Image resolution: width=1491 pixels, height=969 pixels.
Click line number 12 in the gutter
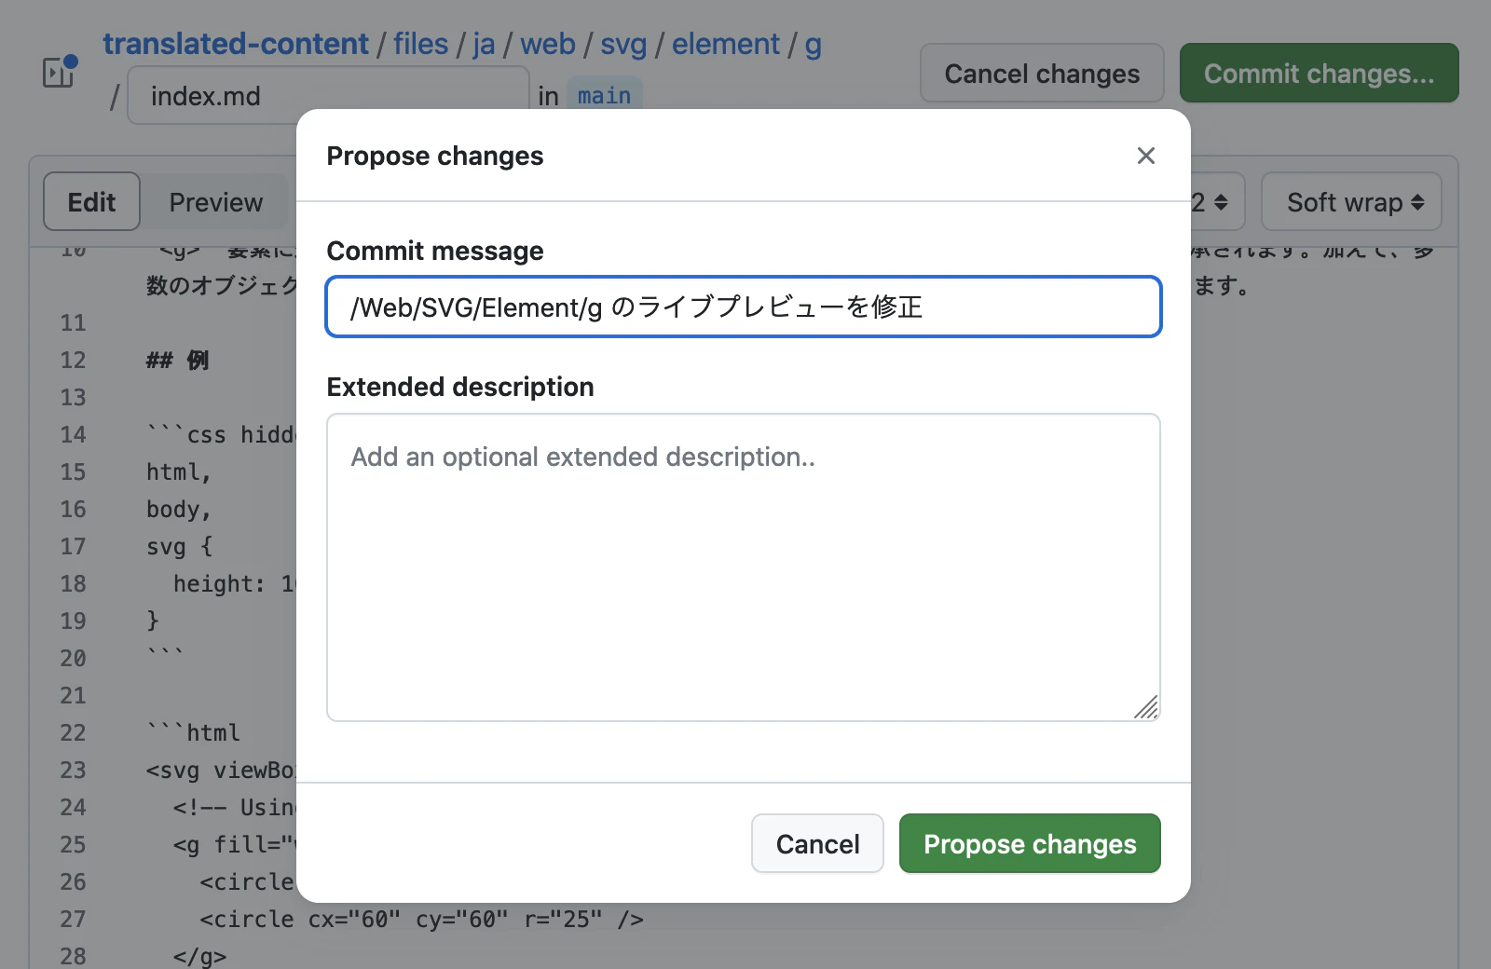[x=73, y=360]
